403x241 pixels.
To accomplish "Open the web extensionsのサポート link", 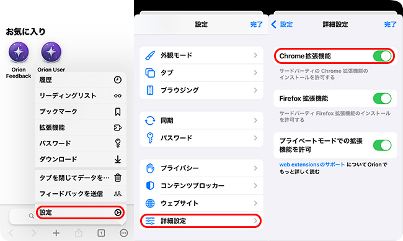I will tap(312, 165).
